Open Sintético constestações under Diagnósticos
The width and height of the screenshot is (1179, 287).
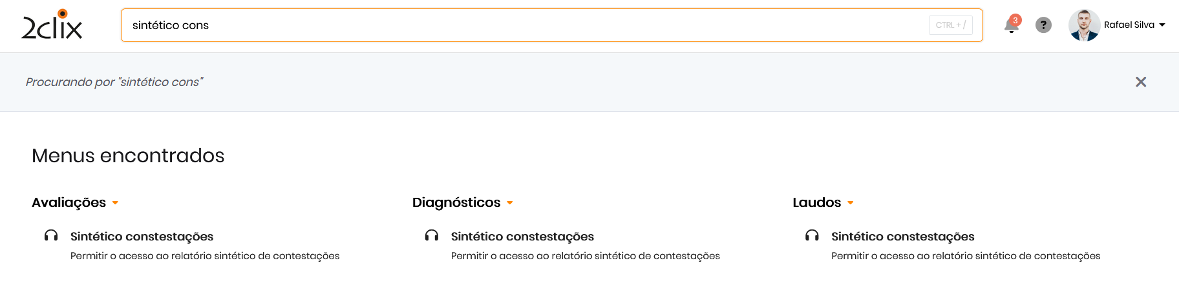pos(522,237)
